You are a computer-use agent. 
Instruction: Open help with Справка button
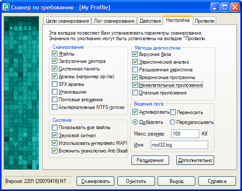tap(217, 181)
